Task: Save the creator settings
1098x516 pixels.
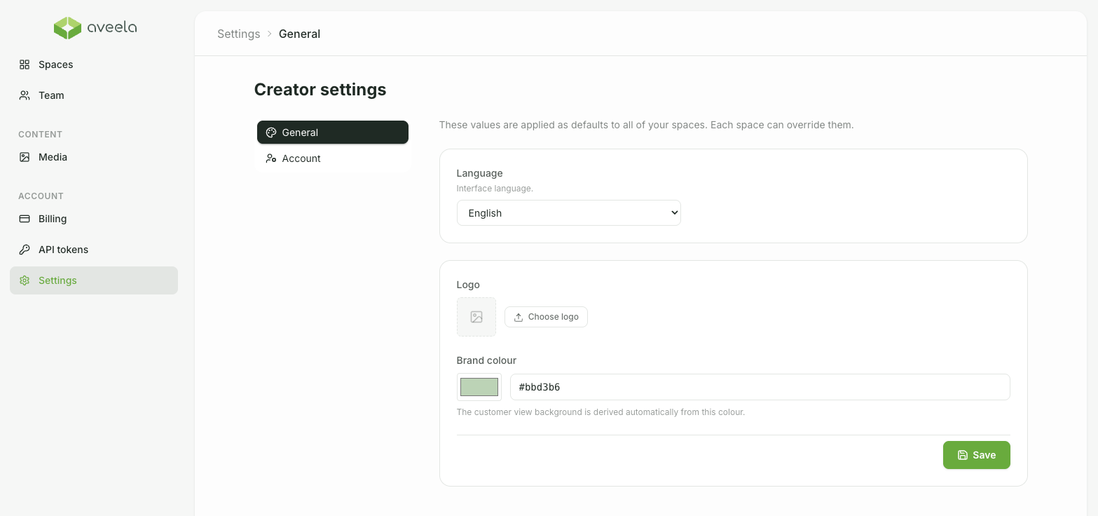Action: point(977,455)
